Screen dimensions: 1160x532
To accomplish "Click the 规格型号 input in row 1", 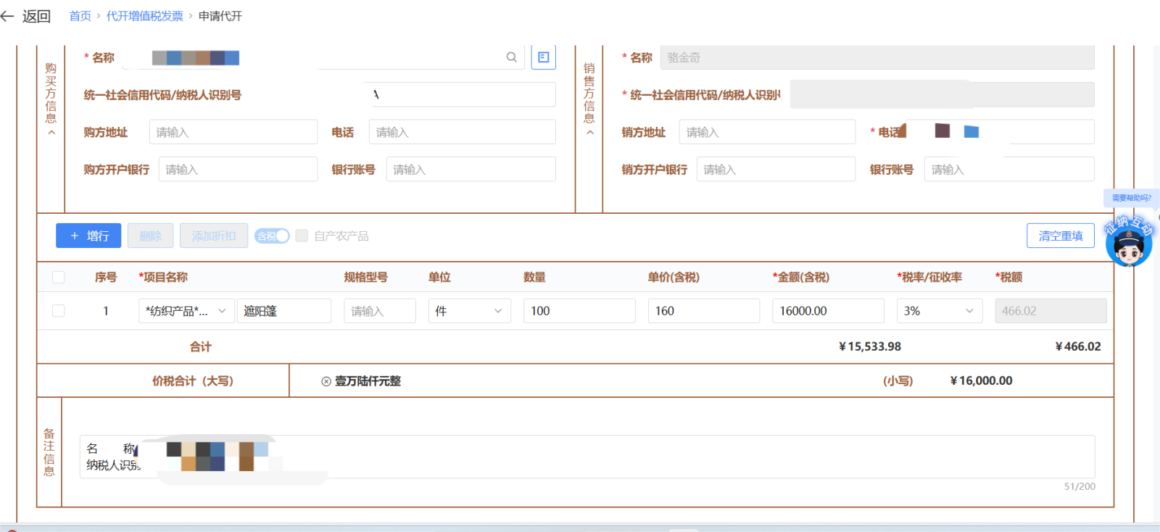I will point(380,310).
